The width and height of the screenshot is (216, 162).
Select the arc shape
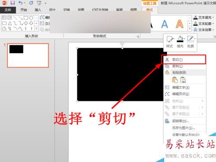15,29
